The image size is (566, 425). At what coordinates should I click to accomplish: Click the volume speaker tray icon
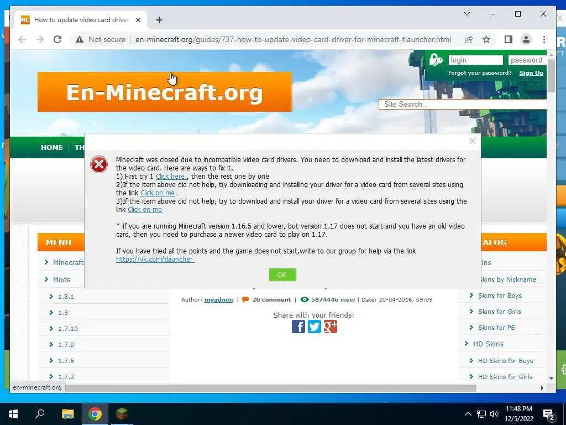coord(494,414)
